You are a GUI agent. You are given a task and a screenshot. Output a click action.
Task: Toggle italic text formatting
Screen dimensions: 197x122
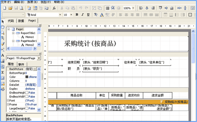click(83, 15)
